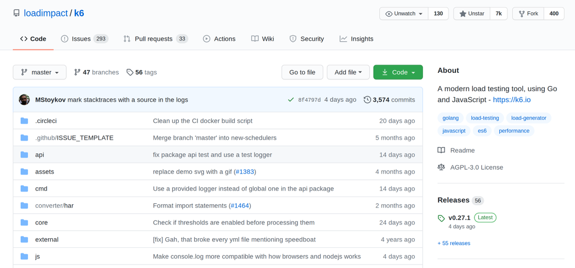The width and height of the screenshot is (575, 268).
Task: Open release v0.27.1
Action: point(460,218)
